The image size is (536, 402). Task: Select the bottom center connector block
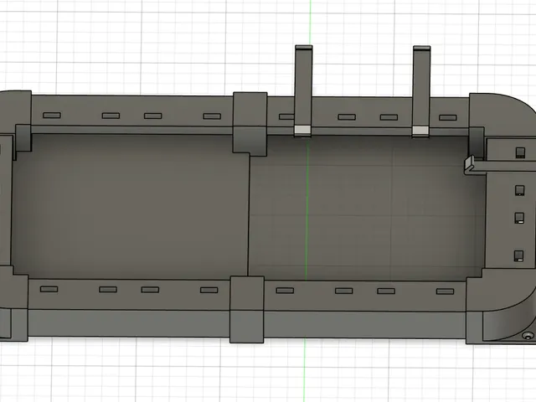pyautogui.click(x=247, y=309)
